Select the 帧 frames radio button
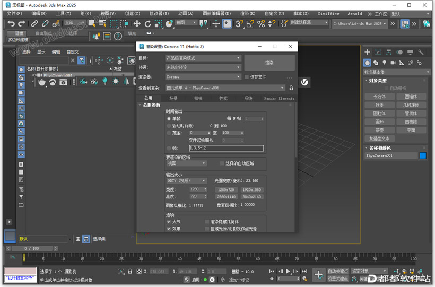 [x=169, y=148]
